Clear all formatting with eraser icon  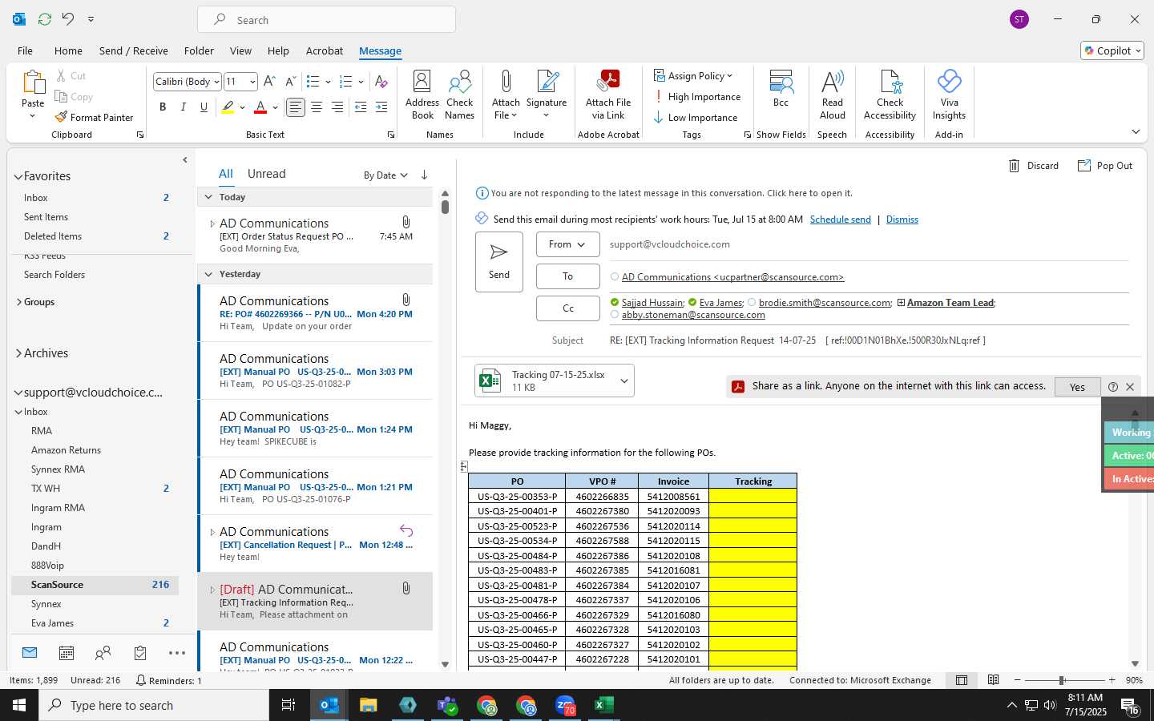pos(381,82)
